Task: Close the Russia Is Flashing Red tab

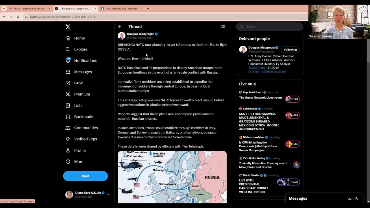Action: (x=49, y=9)
